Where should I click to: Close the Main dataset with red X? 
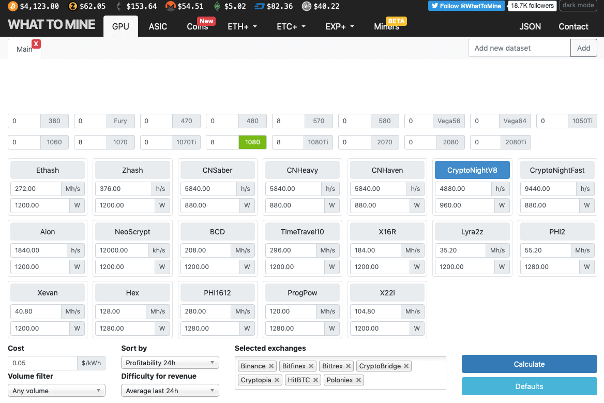point(36,44)
